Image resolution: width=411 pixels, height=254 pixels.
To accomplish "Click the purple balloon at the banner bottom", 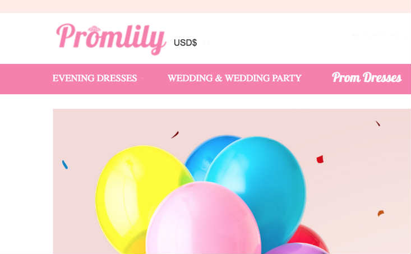I will click(296, 249).
